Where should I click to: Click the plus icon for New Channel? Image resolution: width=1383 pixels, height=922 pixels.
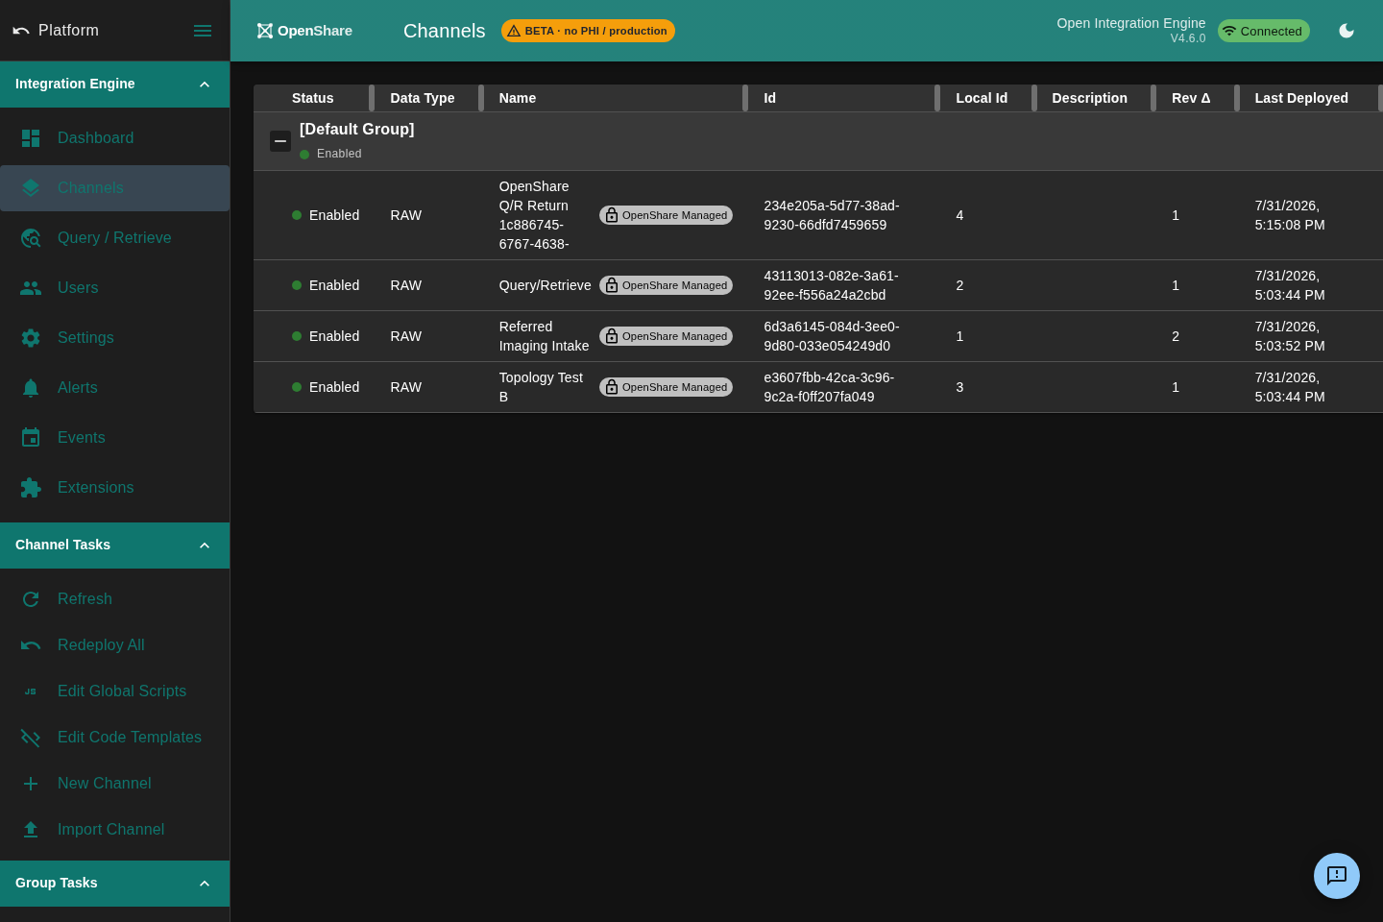31,784
